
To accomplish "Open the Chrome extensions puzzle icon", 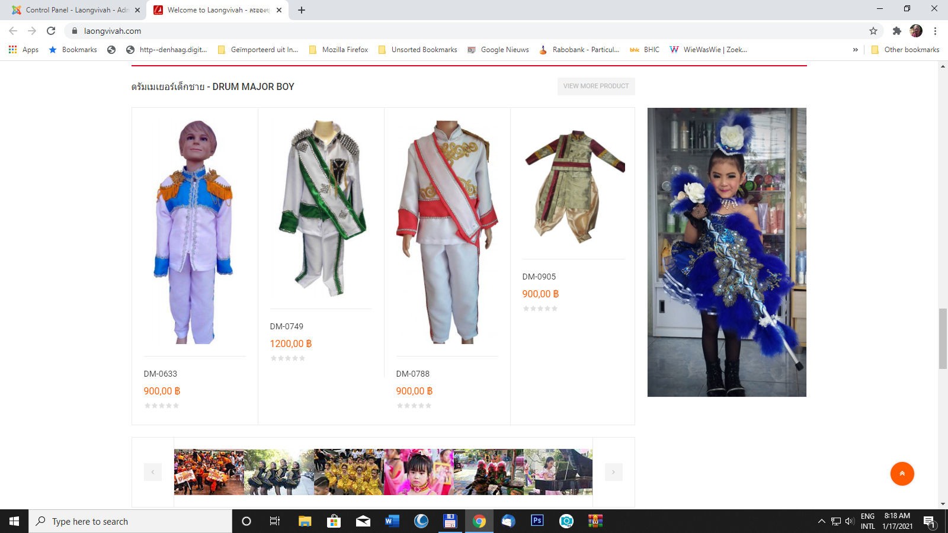I will pos(896,31).
